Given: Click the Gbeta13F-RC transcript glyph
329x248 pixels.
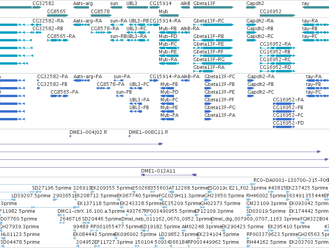Looking at the screenshot, I should (213, 25).
